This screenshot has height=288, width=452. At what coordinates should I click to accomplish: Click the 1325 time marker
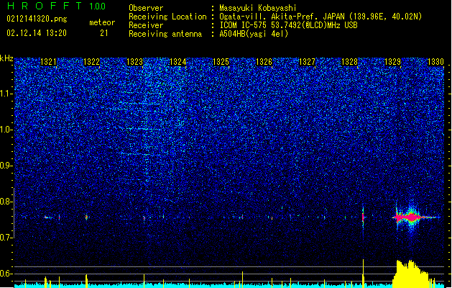click(x=221, y=62)
